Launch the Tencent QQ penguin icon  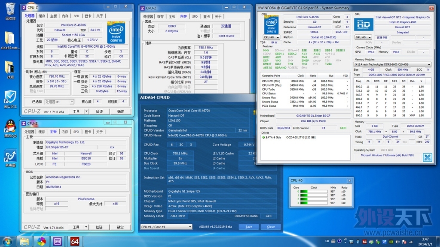10,128
